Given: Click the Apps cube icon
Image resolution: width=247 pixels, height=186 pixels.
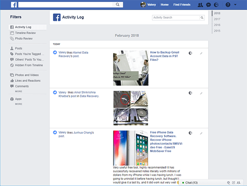Looking at the screenshot, I should point(12,99).
